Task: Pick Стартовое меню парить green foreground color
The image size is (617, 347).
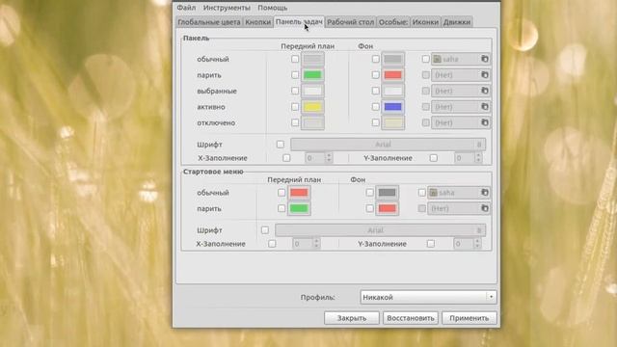Action: 299,208
